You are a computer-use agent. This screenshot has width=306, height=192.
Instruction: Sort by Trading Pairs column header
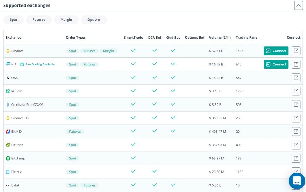[246, 38]
